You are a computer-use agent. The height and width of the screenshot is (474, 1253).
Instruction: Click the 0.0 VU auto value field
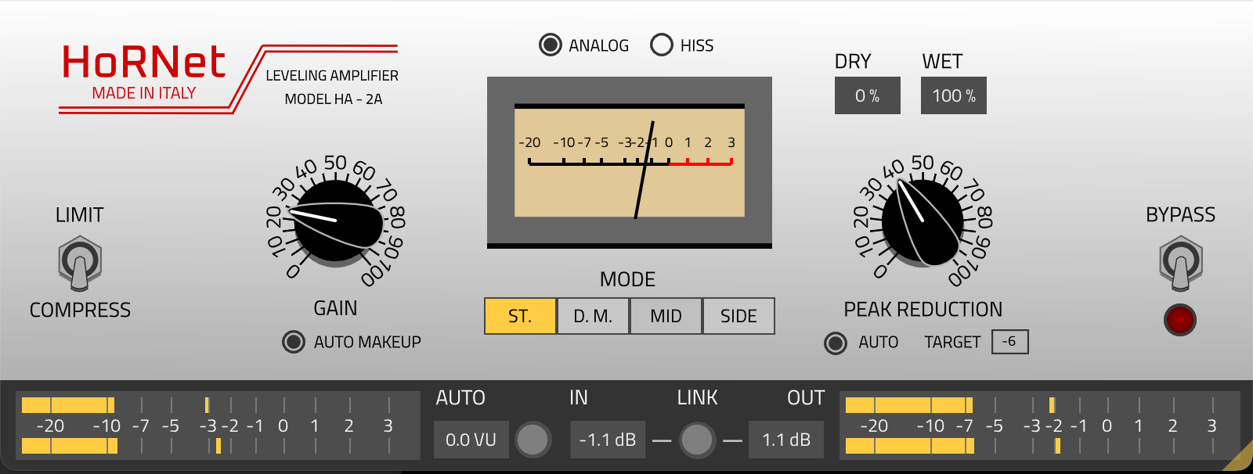[x=471, y=440]
